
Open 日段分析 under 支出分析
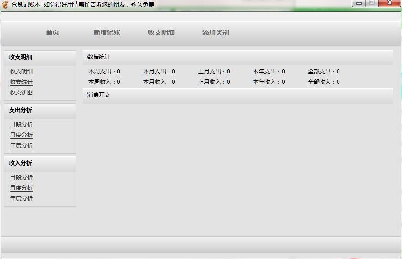click(x=21, y=124)
